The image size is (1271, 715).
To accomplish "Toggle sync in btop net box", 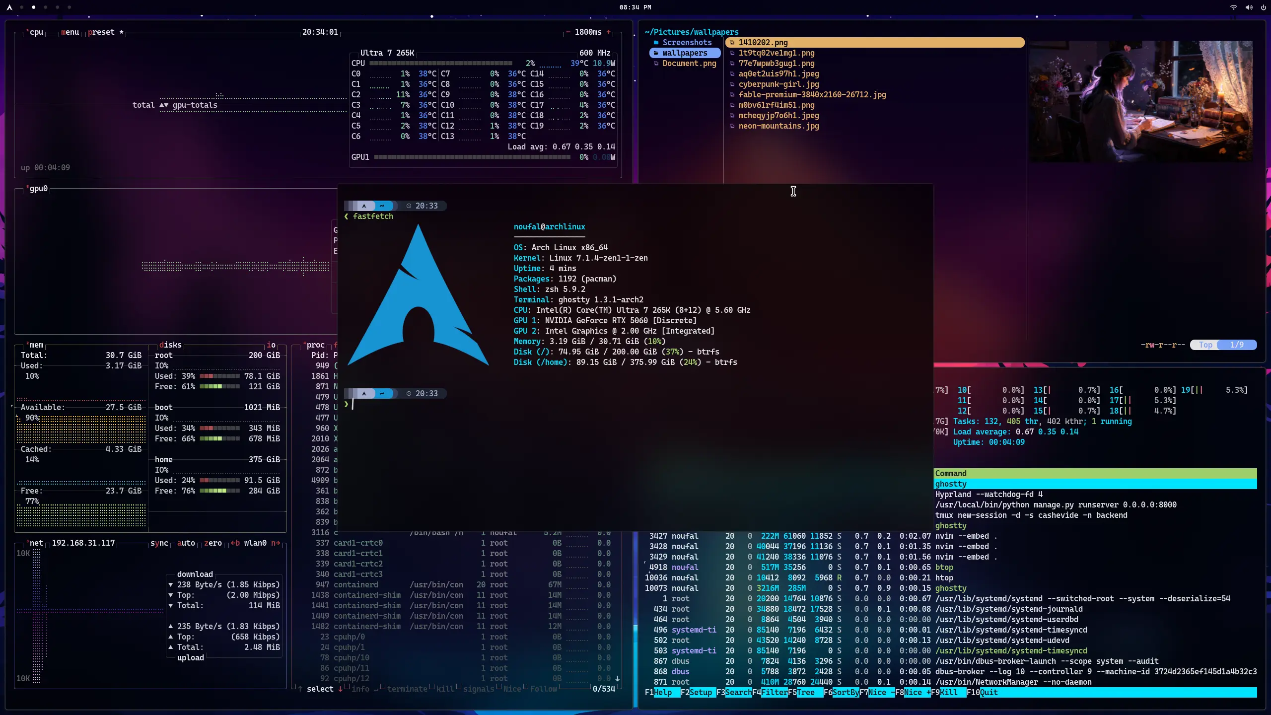I will 159,543.
